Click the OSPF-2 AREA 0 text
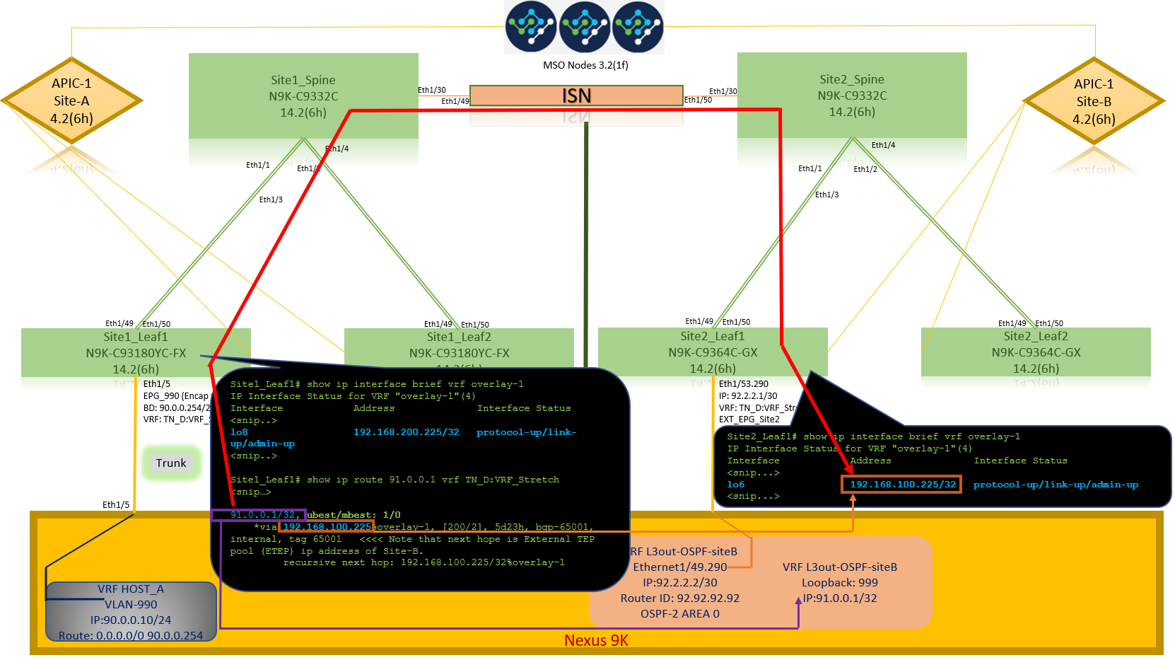Viewport: 1175px width, 660px height. (680, 613)
